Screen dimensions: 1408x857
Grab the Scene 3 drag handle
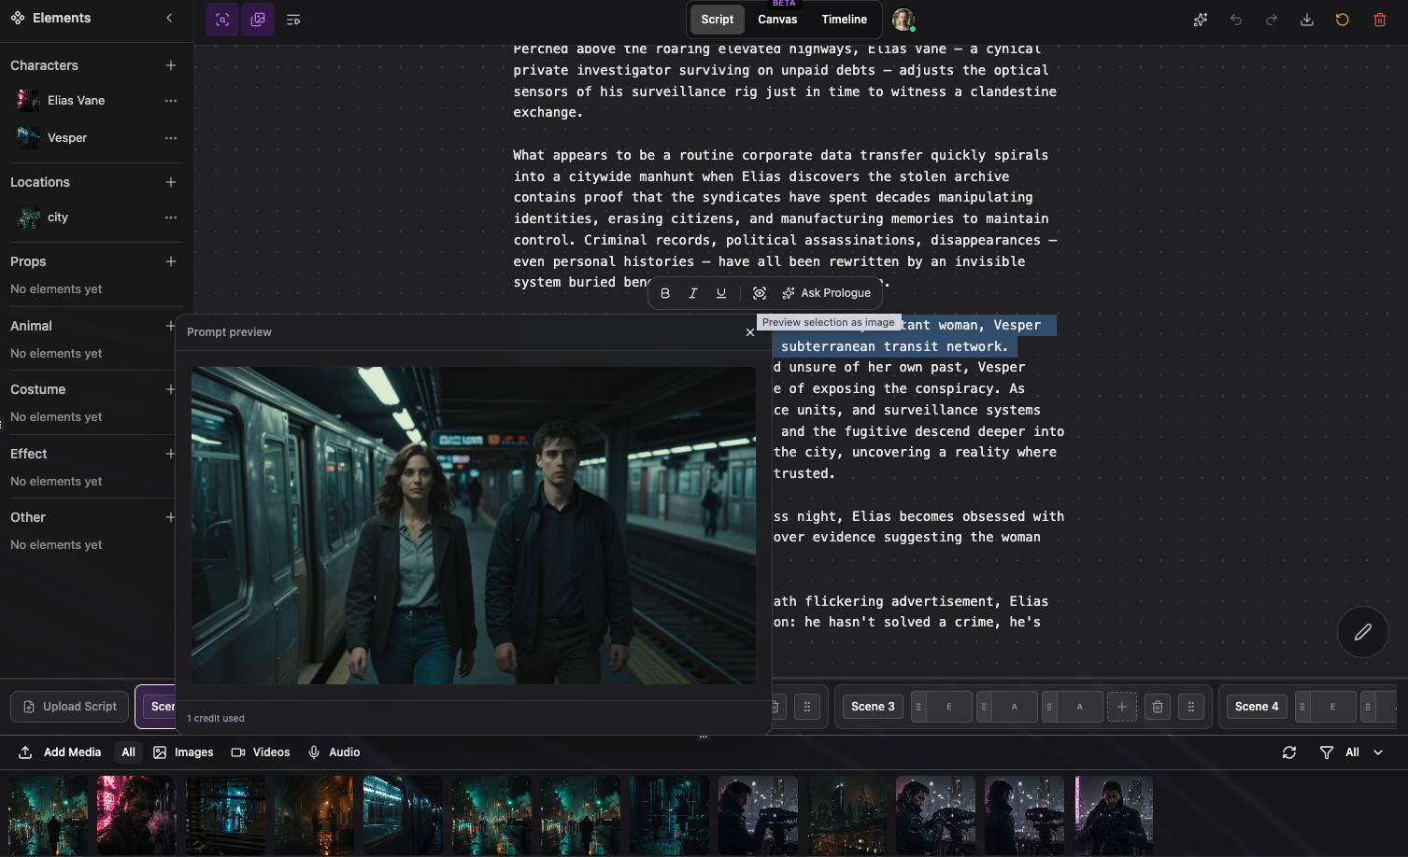pyautogui.click(x=1191, y=707)
